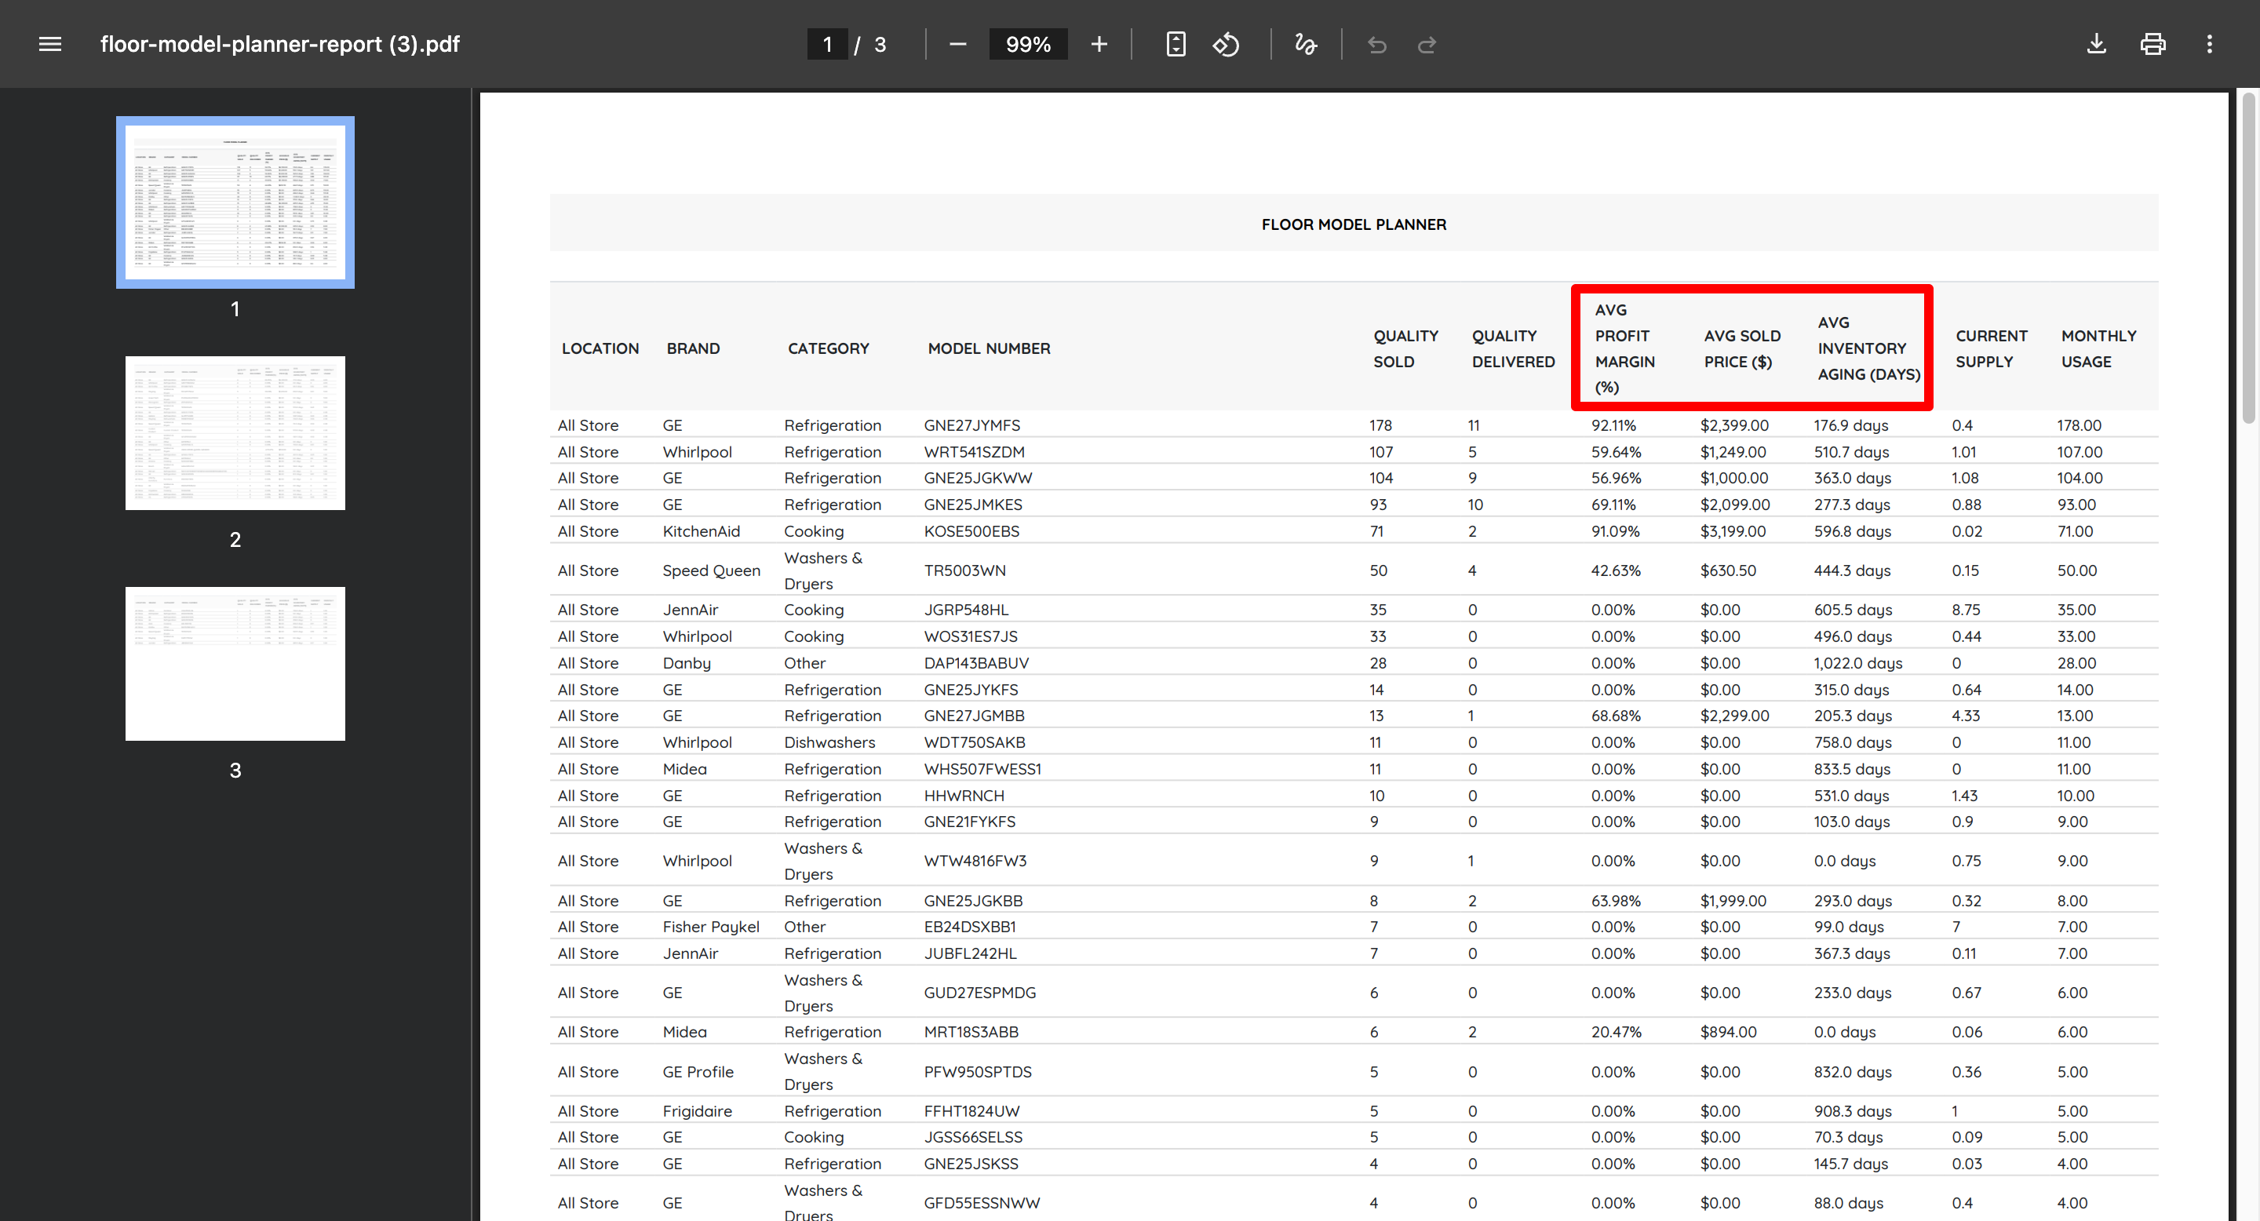Select model number MRT18S3ABB
Viewport: 2260px width, 1221px height.
coord(971,1033)
